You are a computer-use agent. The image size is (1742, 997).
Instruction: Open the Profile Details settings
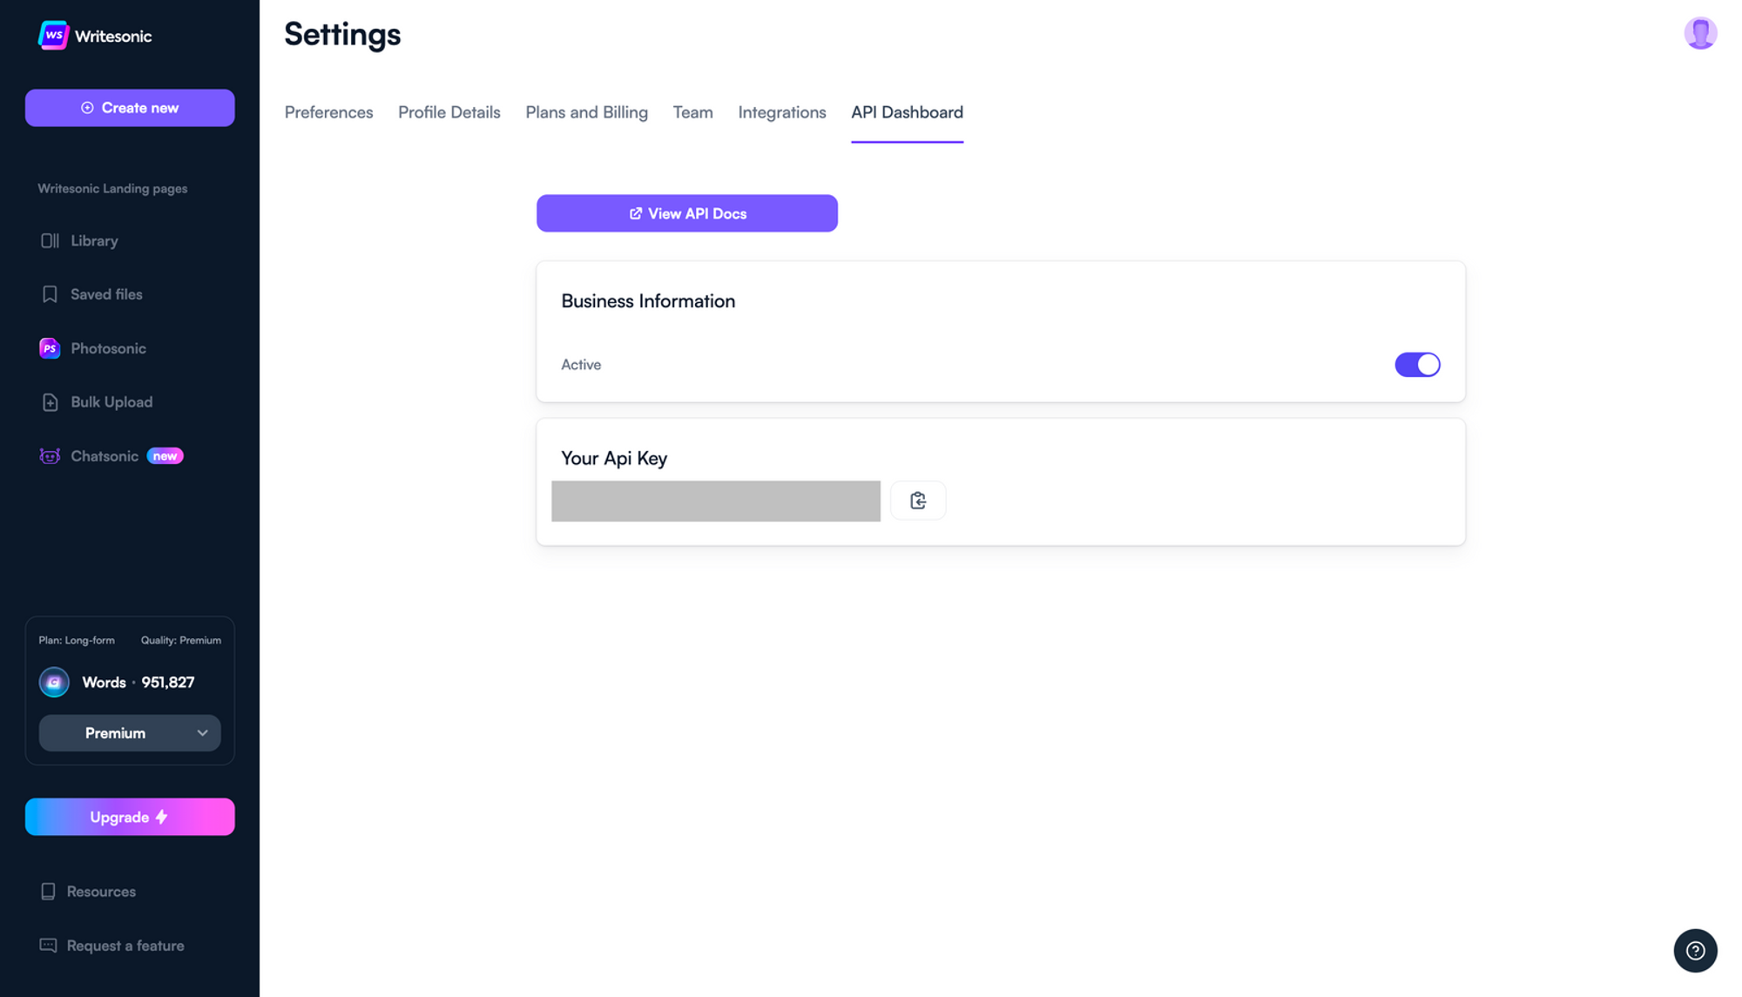tap(449, 113)
